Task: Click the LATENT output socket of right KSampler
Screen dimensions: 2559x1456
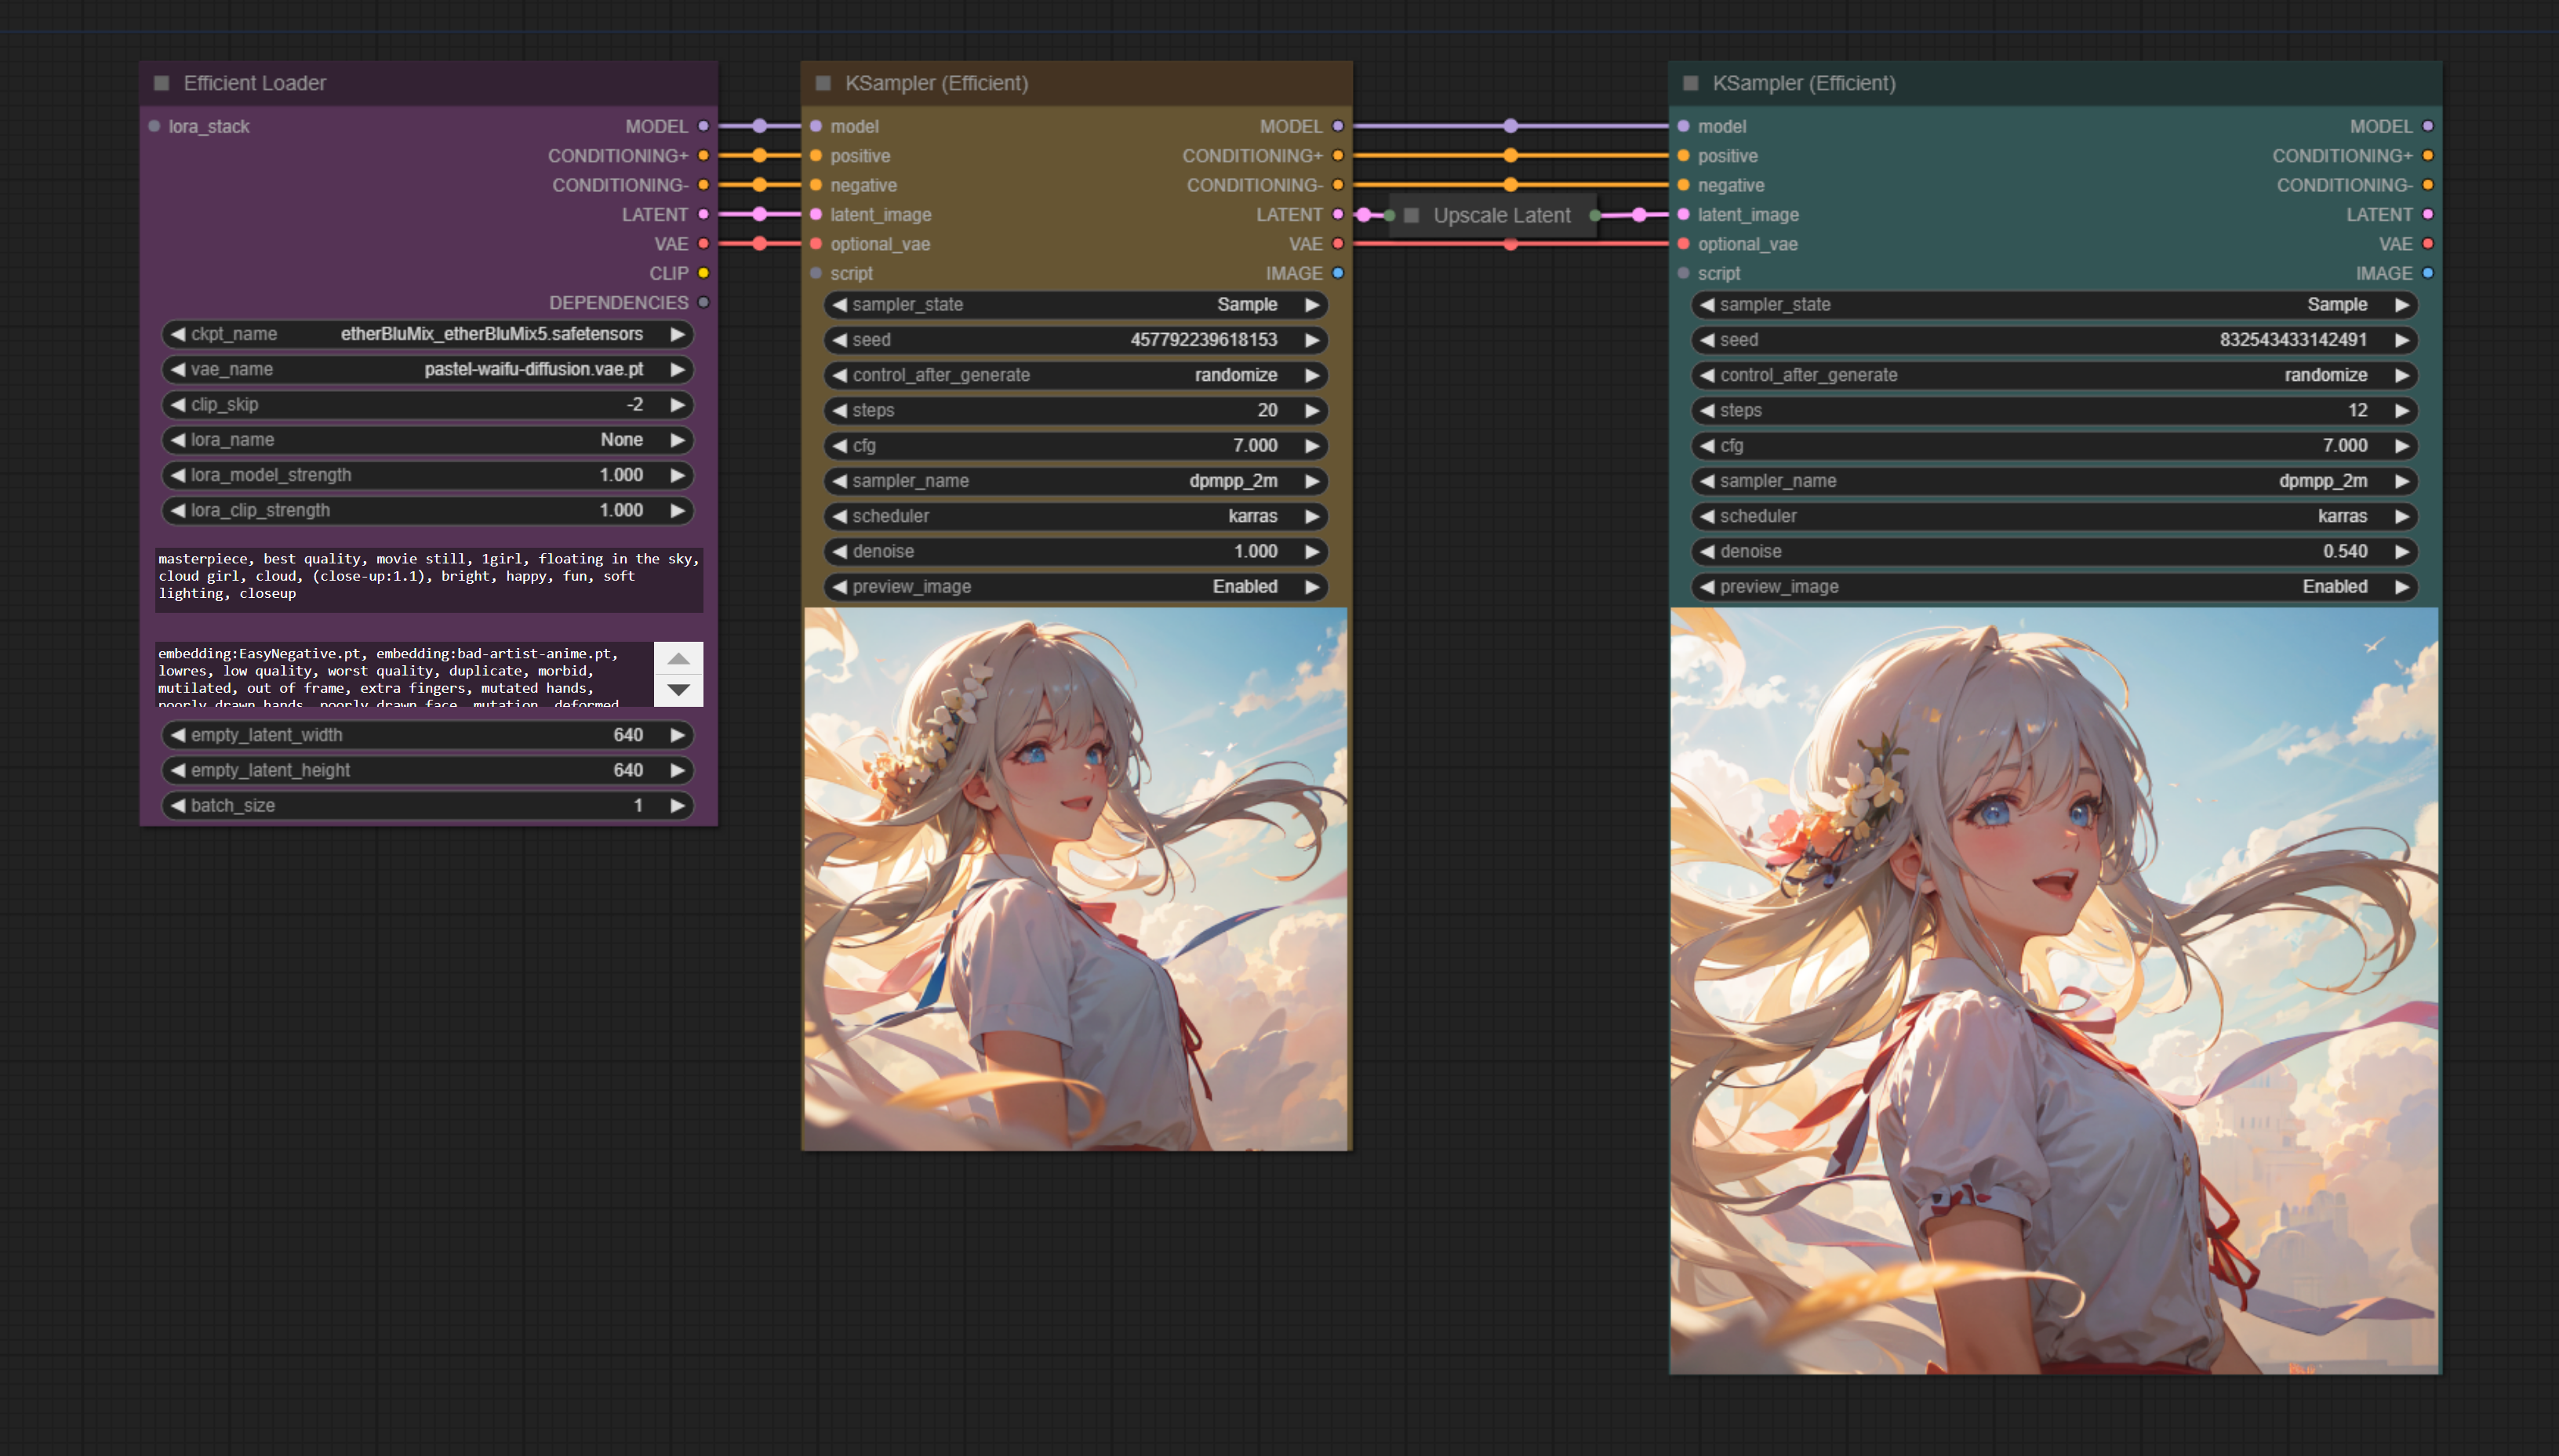Action: (x=2428, y=214)
